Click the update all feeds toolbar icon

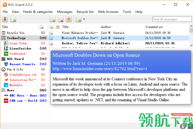[x=5, y=19]
